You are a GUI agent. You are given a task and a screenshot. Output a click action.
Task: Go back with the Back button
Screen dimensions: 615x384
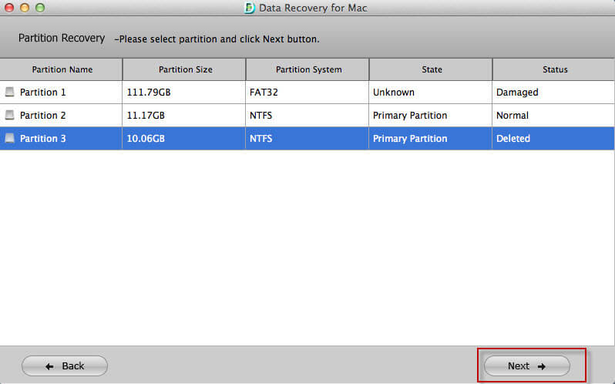tap(65, 366)
